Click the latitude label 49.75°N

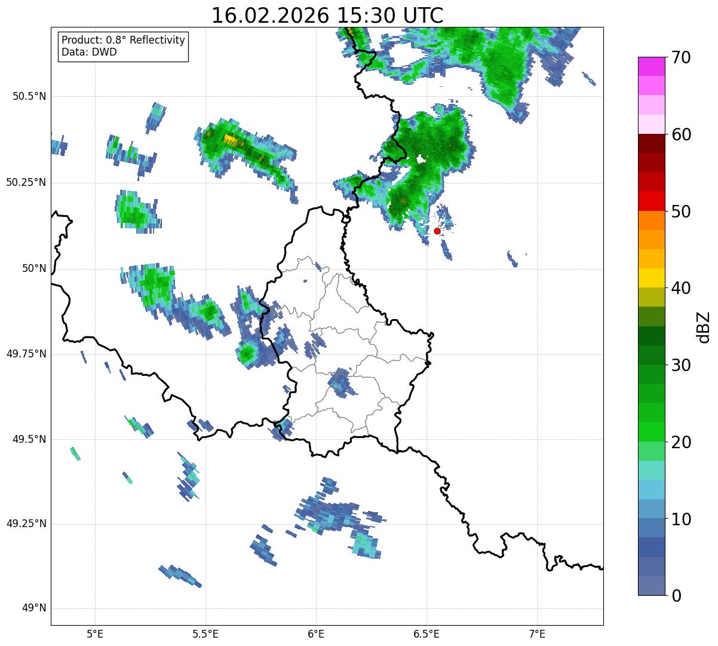26,354
